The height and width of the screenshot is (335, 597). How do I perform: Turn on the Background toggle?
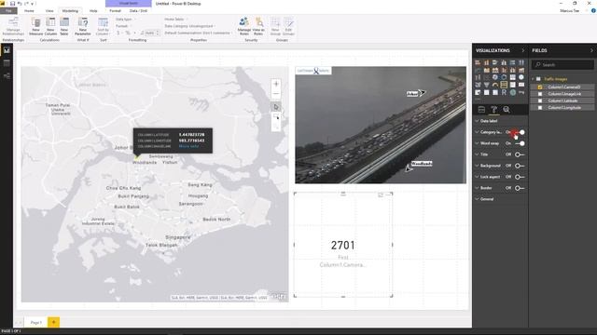pyautogui.click(x=520, y=166)
